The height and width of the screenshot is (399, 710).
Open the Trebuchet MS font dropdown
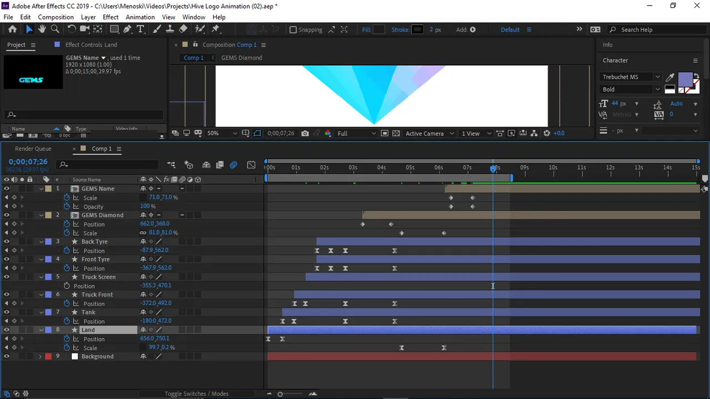click(631, 77)
